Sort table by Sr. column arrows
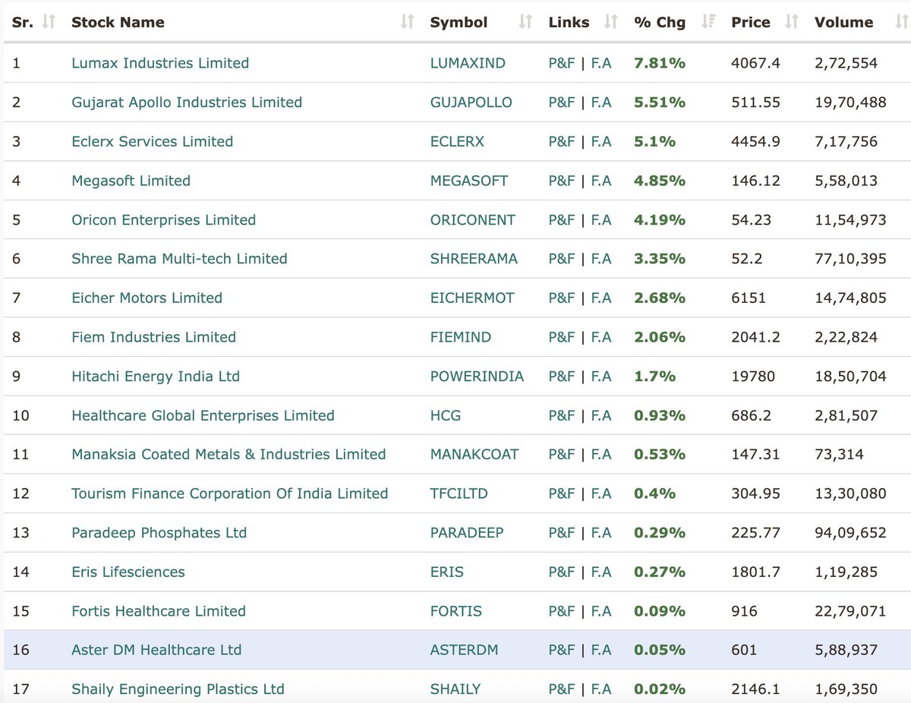The width and height of the screenshot is (911, 703). (x=49, y=23)
